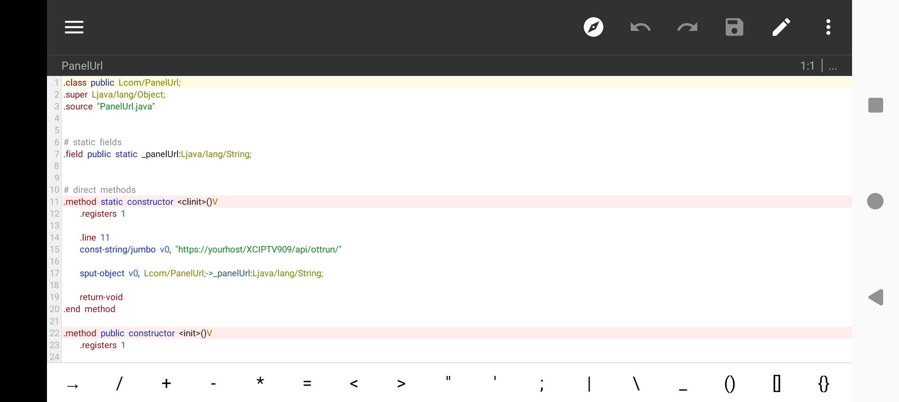Image resolution: width=899 pixels, height=402 pixels.
Task: Select the PanelUrl file tab
Action: point(82,66)
